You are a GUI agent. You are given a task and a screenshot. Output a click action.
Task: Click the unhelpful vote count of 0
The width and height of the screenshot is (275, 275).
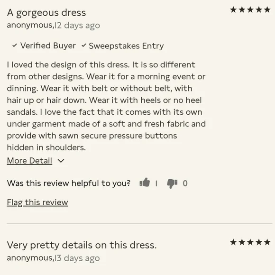point(185,183)
